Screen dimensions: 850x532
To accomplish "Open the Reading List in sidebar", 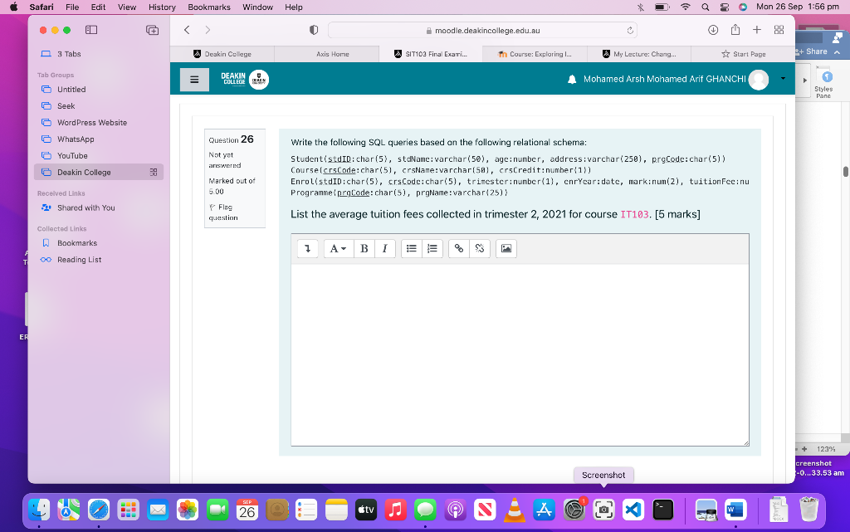I will click(79, 260).
